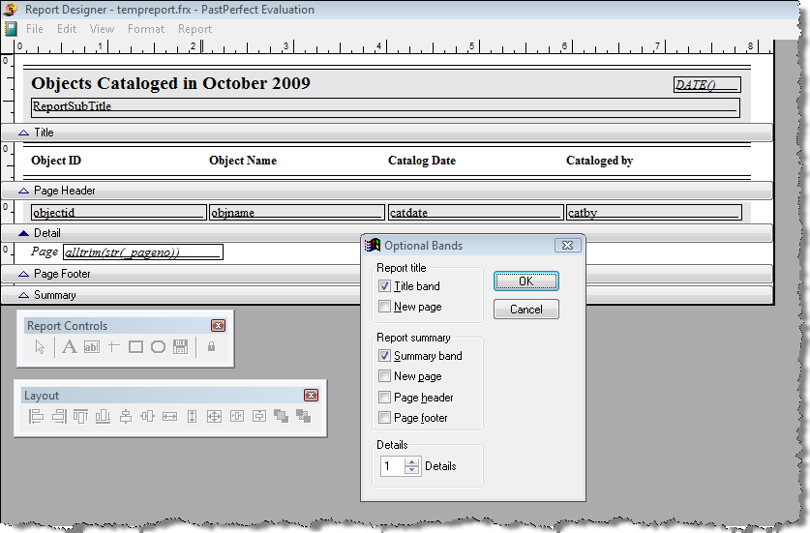Click OK in Optional Bands dialog
Screen dimensions: 810x533
click(x=525, y=281)
